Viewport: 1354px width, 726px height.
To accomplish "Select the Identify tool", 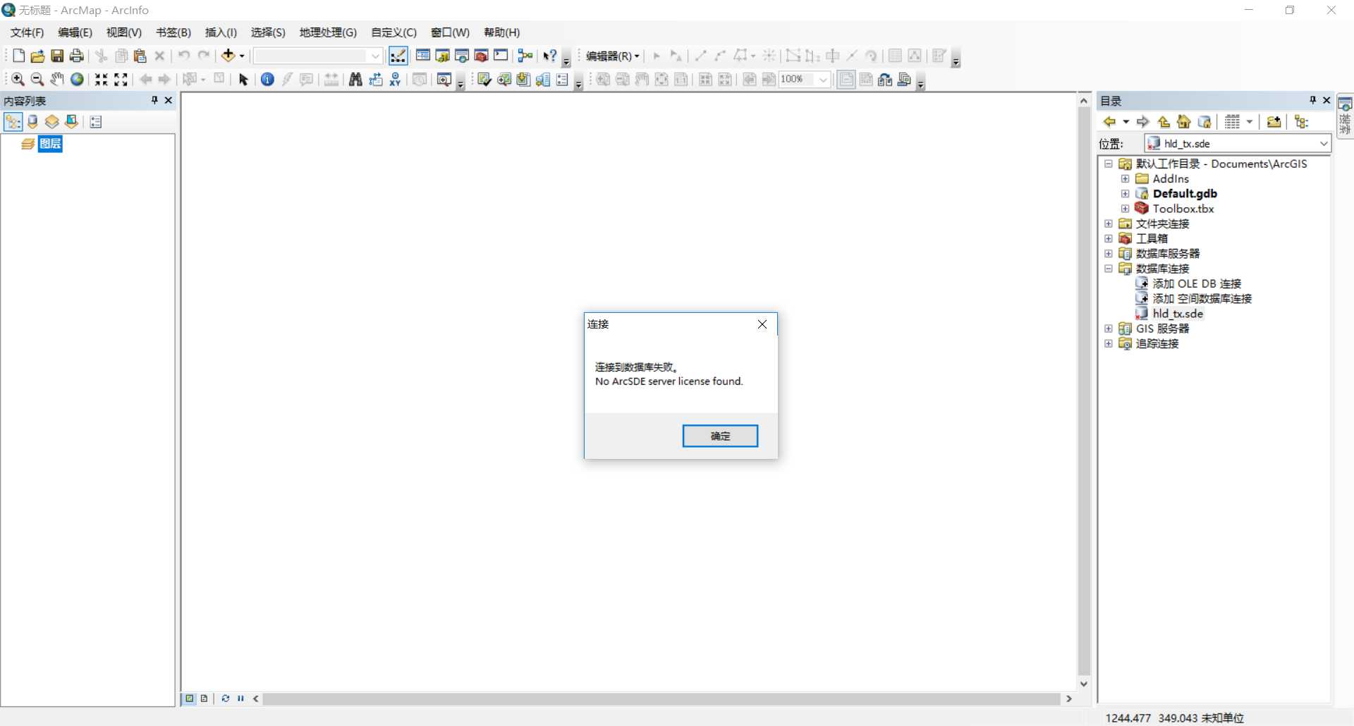I will click(x=267, y=80).
